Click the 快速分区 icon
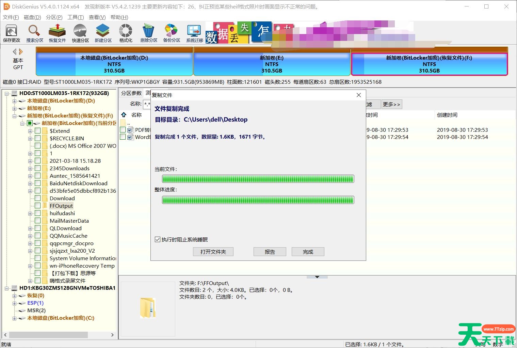The image size is (517, 348). 80,32
